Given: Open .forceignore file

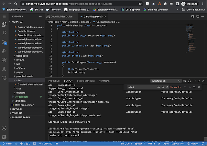Looking at the screenshot, I should (x=22, y=97).
